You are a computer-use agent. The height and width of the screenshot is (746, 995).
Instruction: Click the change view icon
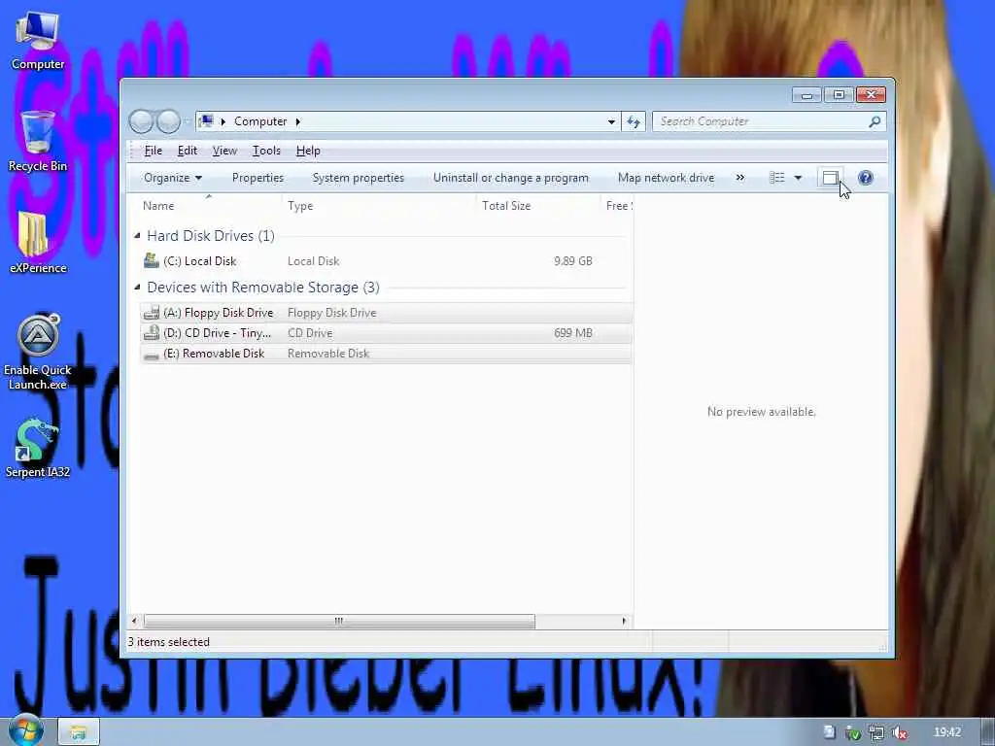point(777,178)
